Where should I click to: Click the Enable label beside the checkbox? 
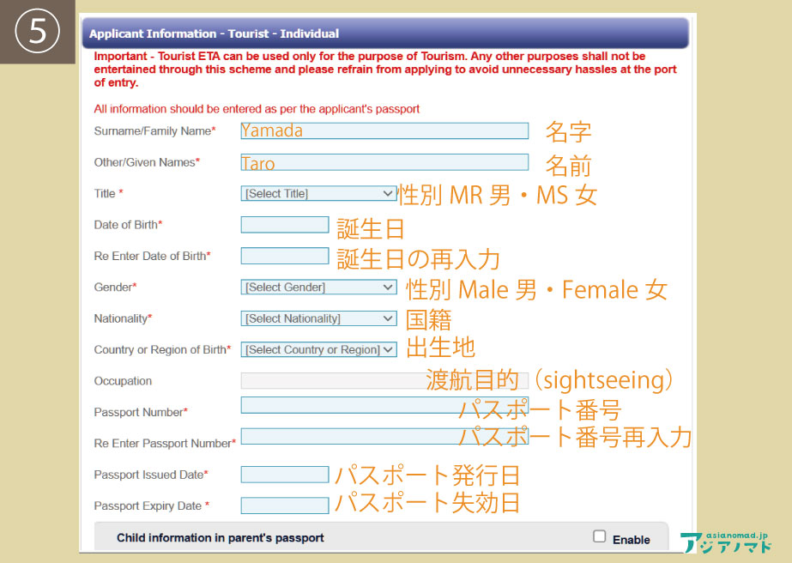631,540
